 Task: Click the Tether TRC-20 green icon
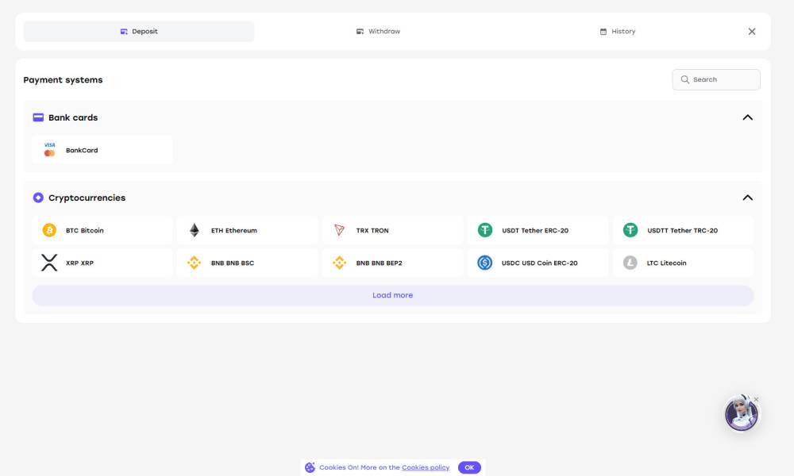[630, 230]
